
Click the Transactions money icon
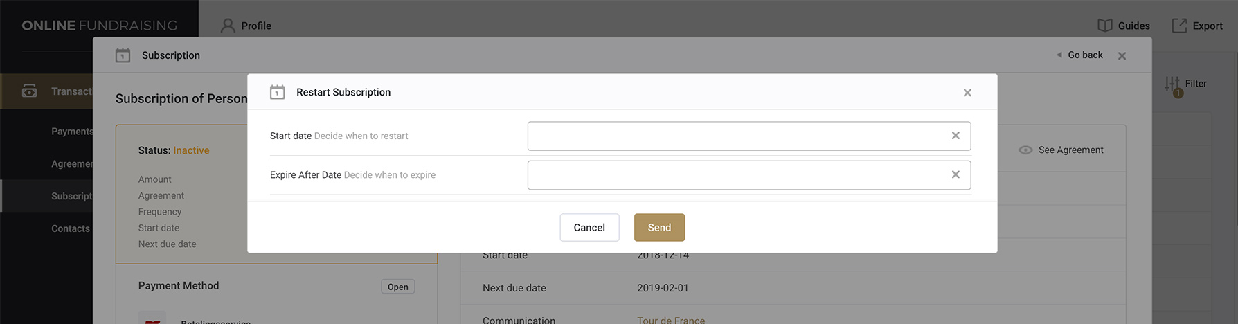(29, 91)
